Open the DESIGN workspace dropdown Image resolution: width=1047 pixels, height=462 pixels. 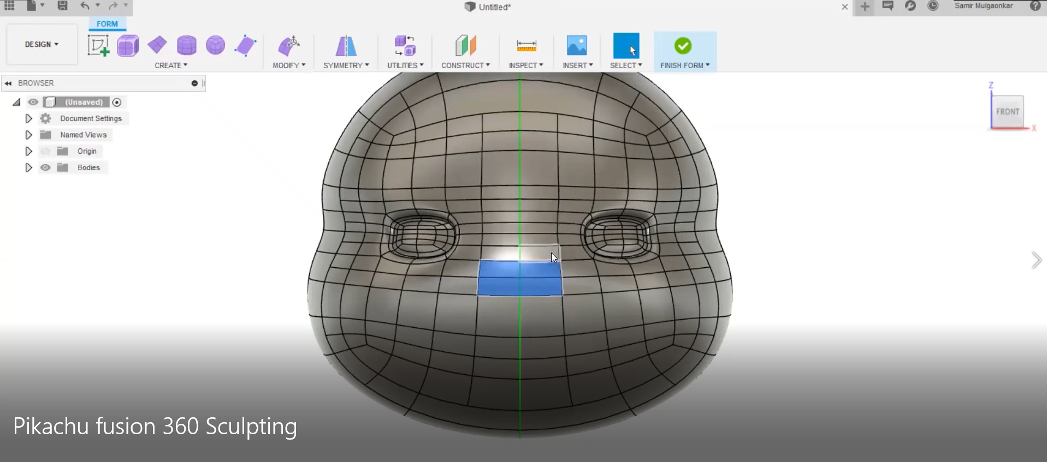[42, 44]
